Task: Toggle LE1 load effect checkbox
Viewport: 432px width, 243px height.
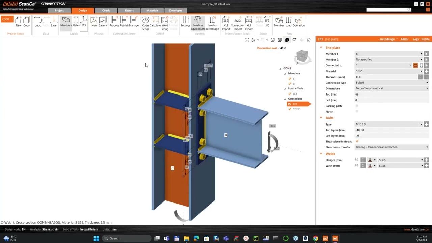Action: coord(290,94)
